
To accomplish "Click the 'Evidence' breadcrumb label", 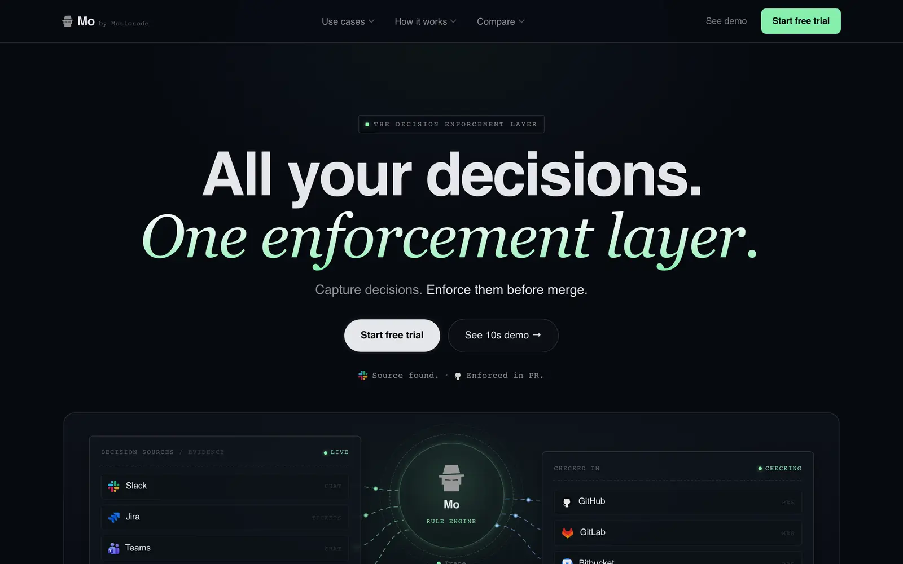I will coord(206,452).
